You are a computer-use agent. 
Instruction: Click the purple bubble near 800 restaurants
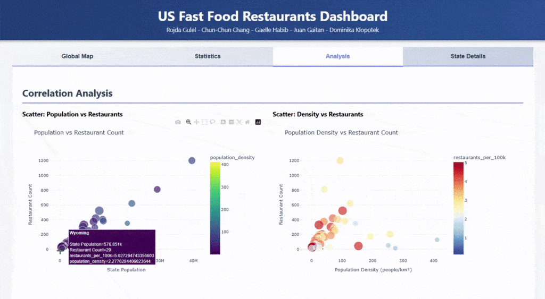[x=157, y=190]
